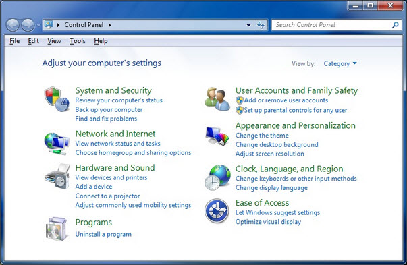The image size is (407, 265).
Task: Click the Forward navigation arrow button
Action: click(28, 25)
